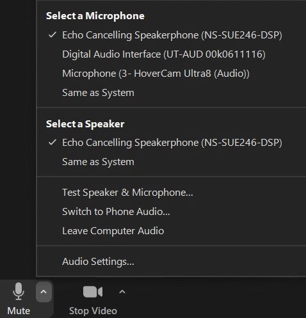The image size is (306, 318).
Task: Click the Stop Video text label
Action: 93,311
